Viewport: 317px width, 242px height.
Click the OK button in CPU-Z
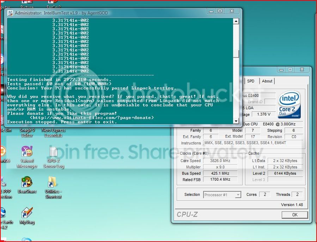point(295,215)
